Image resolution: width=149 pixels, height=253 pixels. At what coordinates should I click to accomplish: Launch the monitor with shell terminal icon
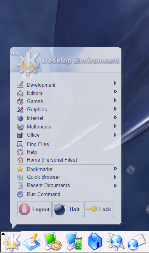coord(53,242)
